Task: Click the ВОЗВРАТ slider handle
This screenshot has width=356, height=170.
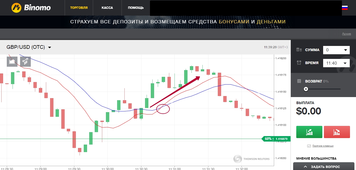Action: tap(306, 89)
